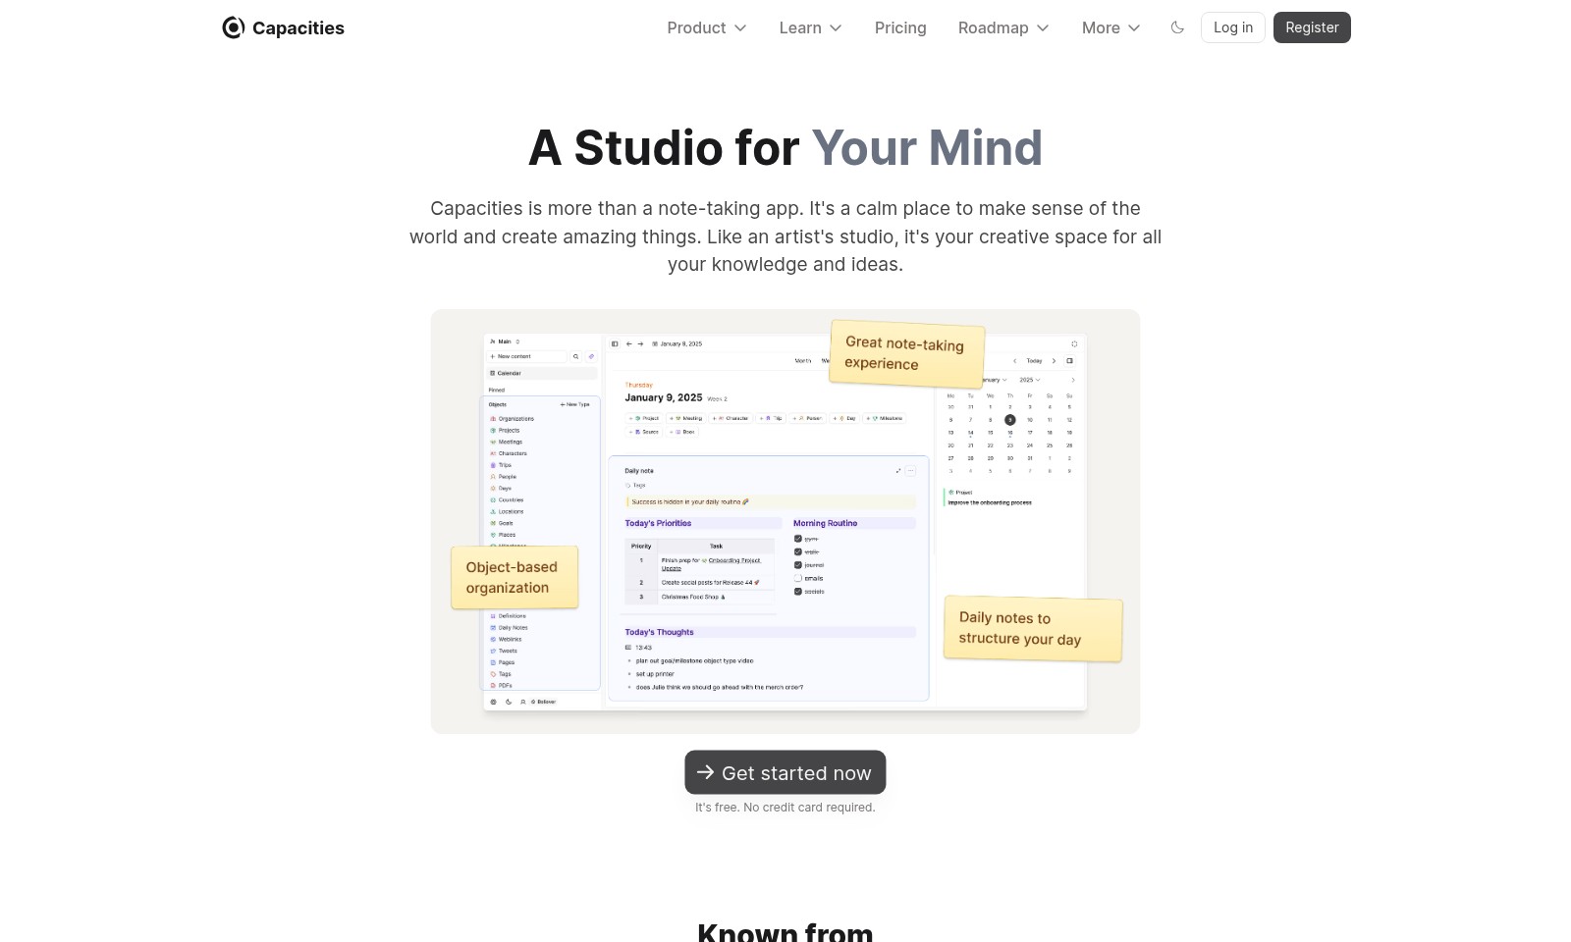Click 'It's free. No credit card required.' text
This screenshot has width=1571, height=942.
785,808
